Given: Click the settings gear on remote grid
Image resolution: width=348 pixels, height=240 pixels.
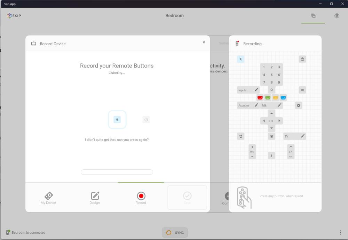Looking at the screenshot, I should click(x=299, y=106).
